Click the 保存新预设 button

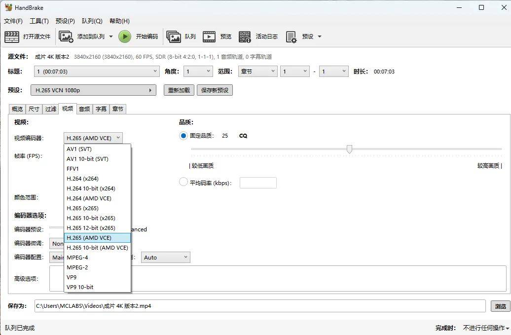(215, 90)
